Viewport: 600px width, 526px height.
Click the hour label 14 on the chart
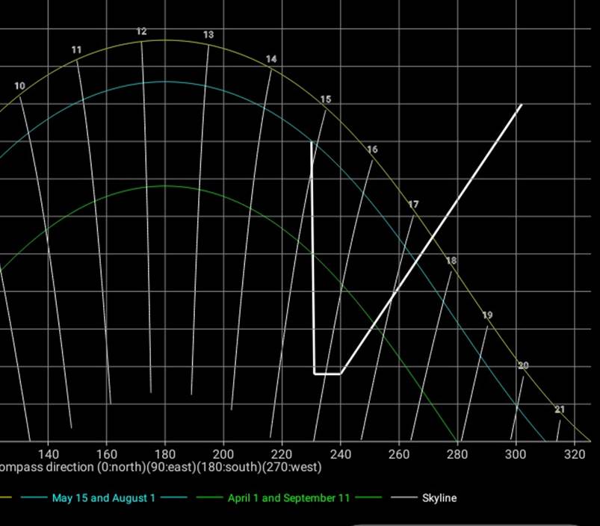tap(271, 59)
